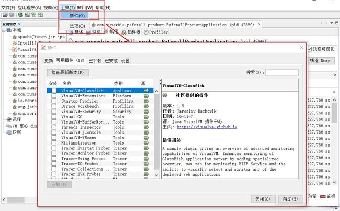Screen dimensions: 340x211
Task: Check the BTrace Workbench install checkbox
Action: click(x=54, y=106)
